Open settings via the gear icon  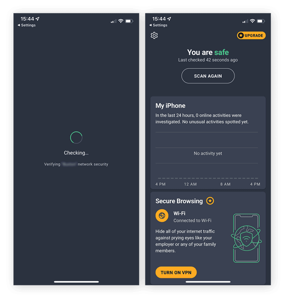pyautogui.click(x=154, y=35)
